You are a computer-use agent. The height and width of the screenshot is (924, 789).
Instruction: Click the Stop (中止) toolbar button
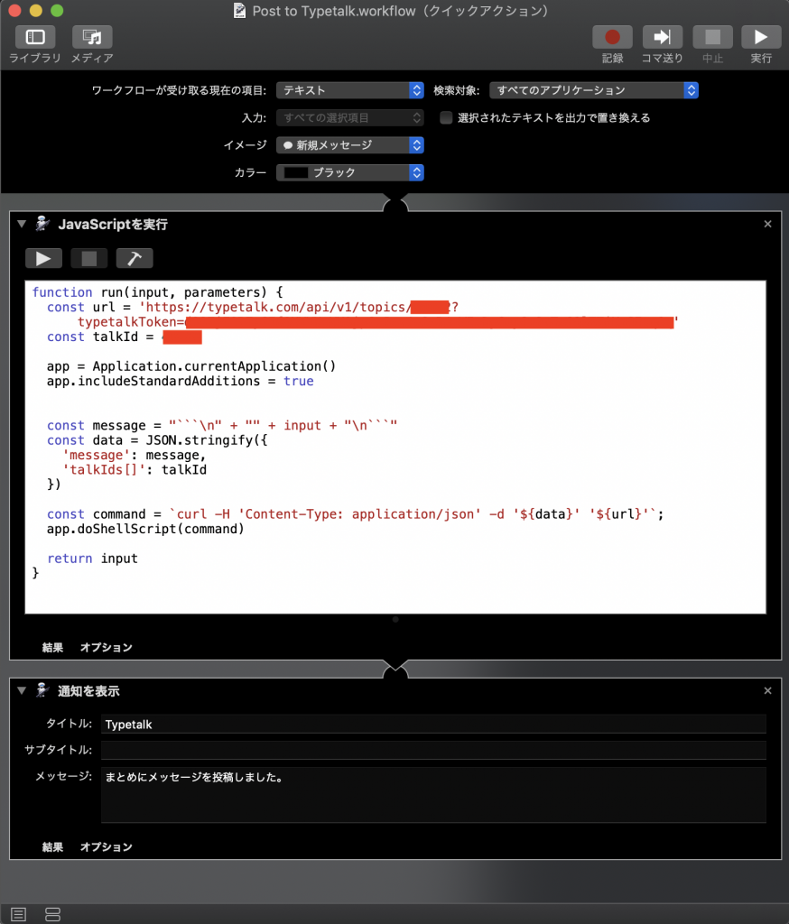tap(712, 37)
